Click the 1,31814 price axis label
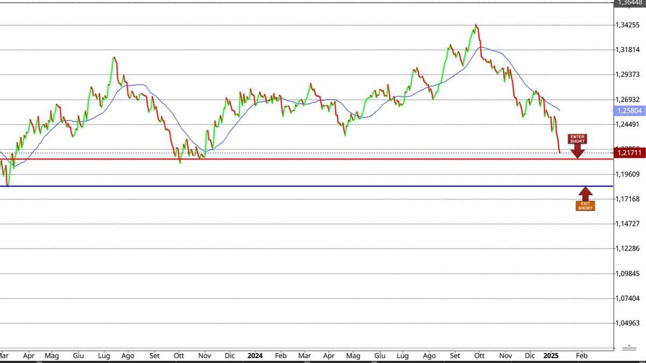 point(629,50)
